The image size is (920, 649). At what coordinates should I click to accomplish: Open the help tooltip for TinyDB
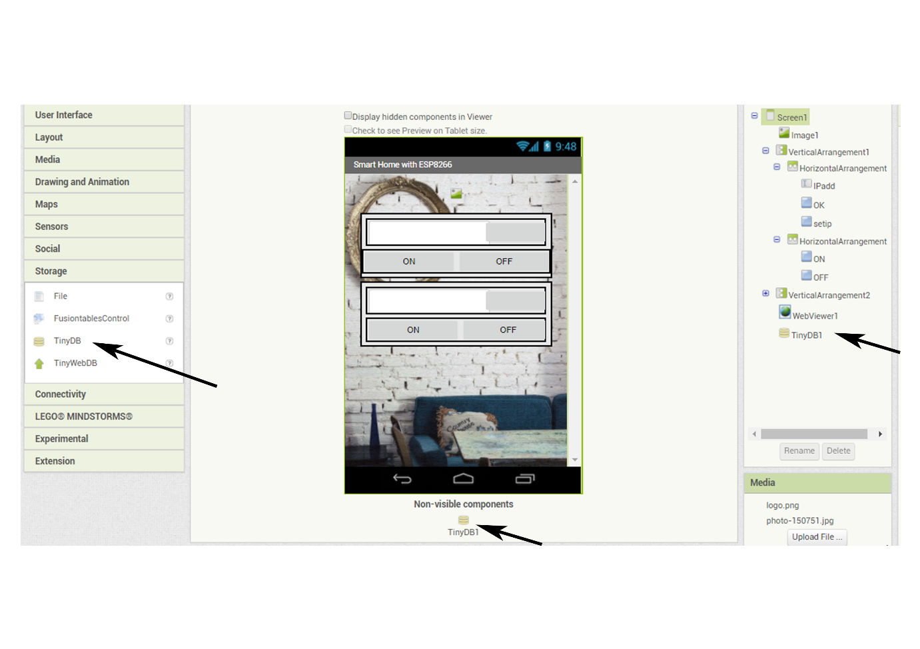[169, 340]
